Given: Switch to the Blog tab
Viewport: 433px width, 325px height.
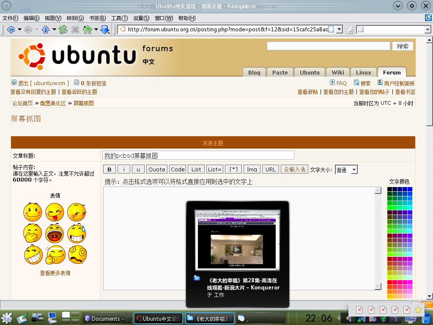Looking at the screenshot, I should (x=254, y=72).
